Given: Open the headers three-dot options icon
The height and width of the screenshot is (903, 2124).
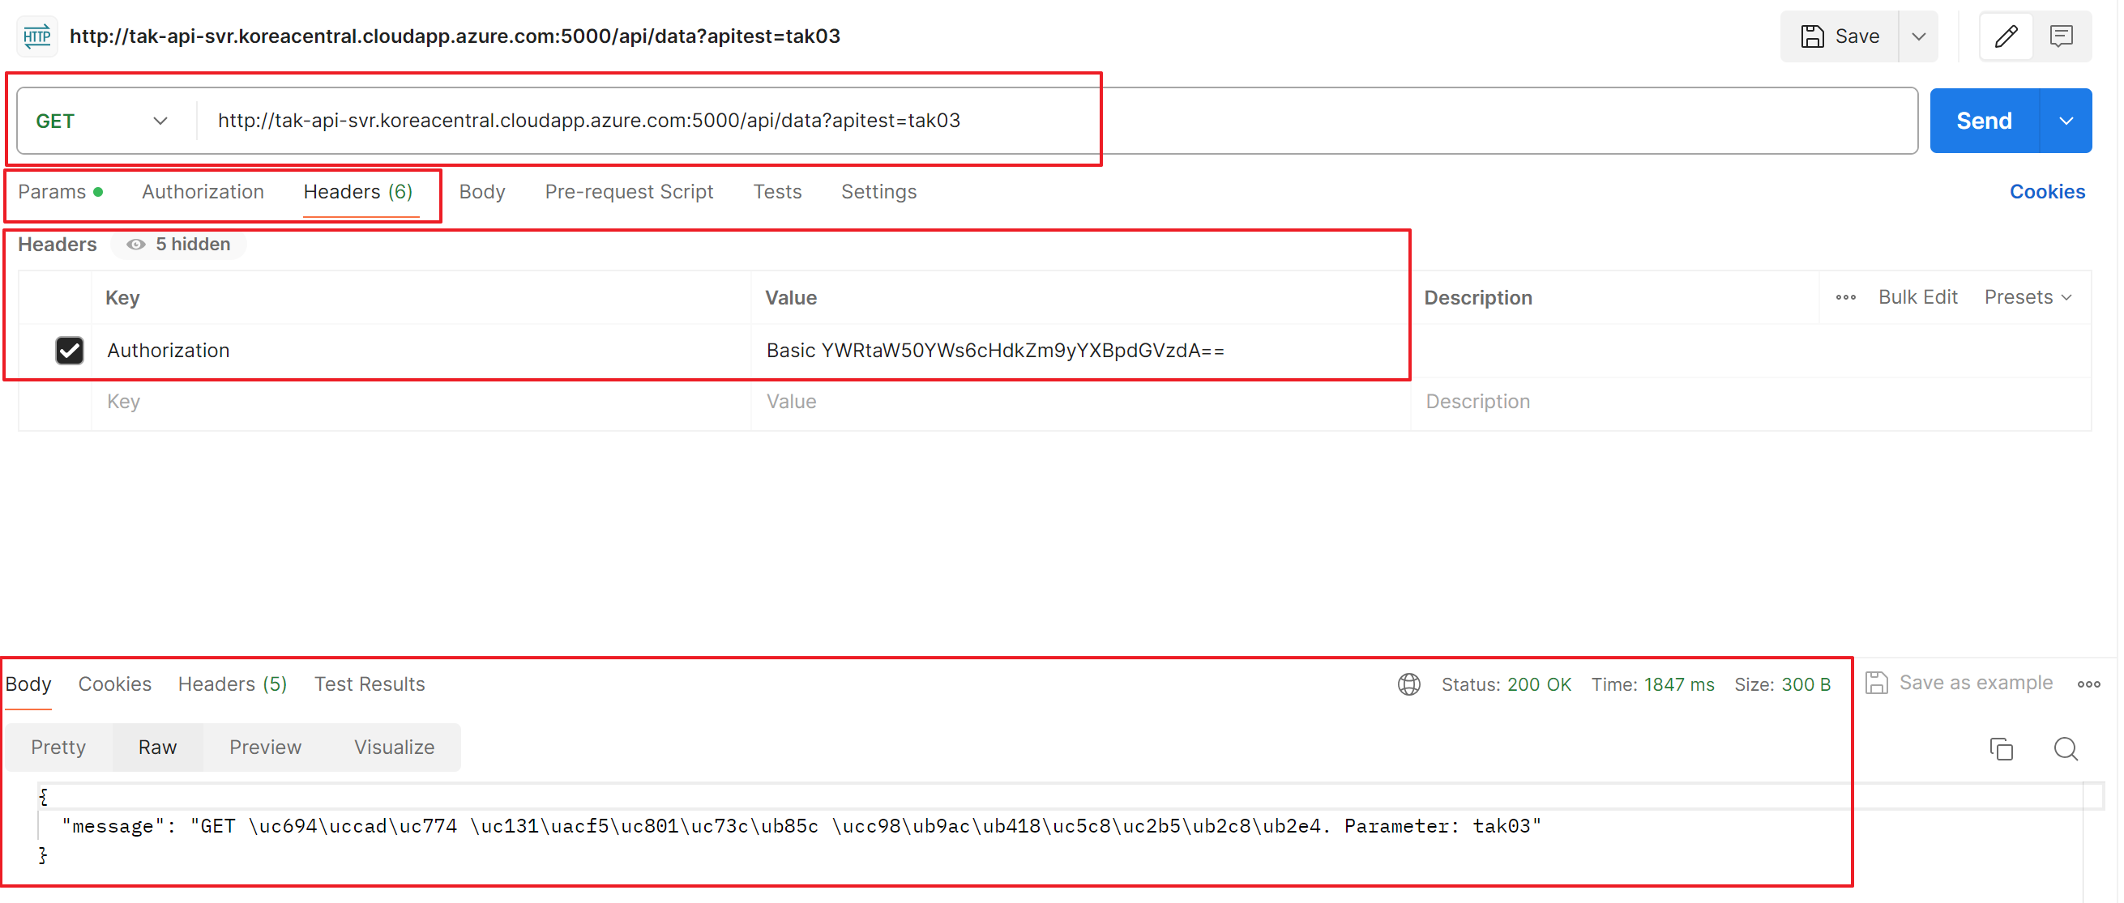Looking at the screenshot, I should [x=1845, y=297].
